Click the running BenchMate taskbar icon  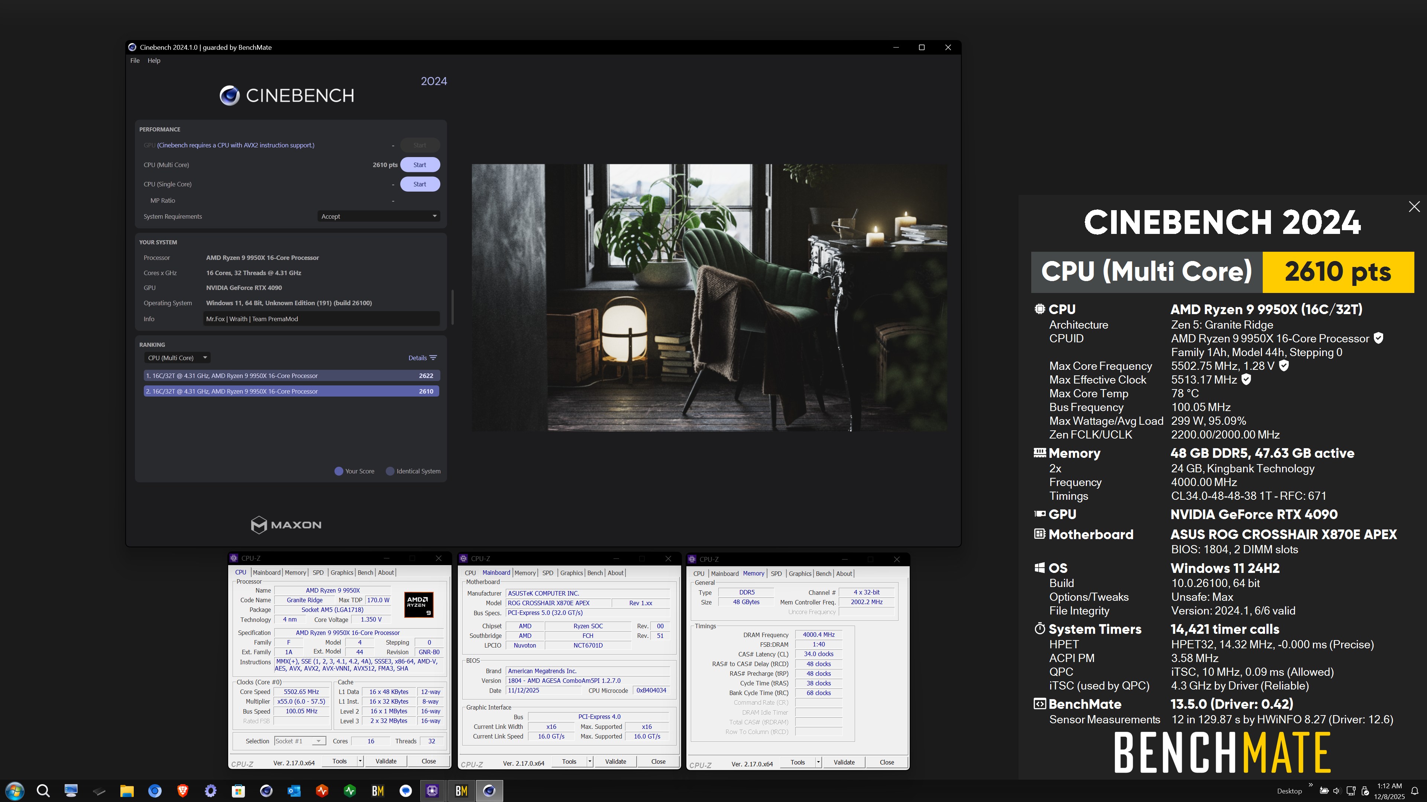[461, 790]
